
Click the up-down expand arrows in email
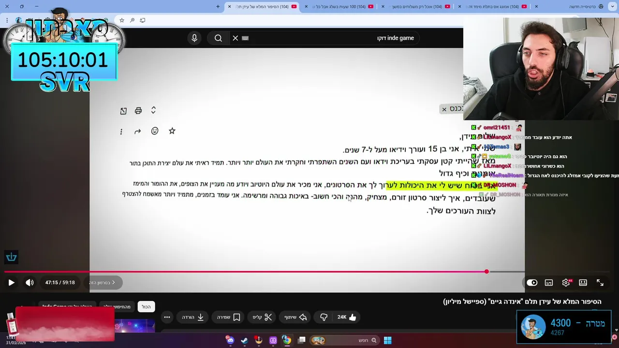(153, 110)
